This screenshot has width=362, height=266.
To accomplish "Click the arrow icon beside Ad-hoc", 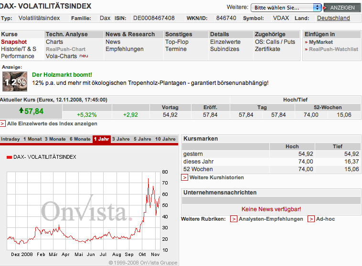I will tap(311, 219).
